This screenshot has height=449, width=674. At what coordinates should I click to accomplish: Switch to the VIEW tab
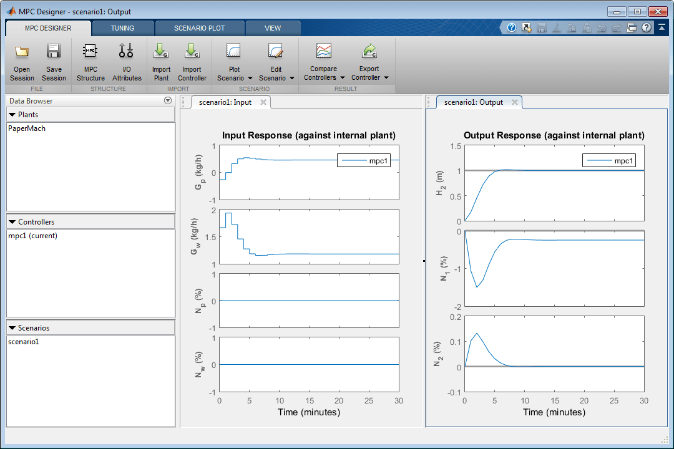tap(273, 28)
